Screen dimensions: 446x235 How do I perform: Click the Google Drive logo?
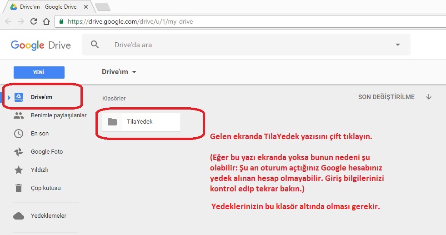pyautogui.click(x=40, y=45)
